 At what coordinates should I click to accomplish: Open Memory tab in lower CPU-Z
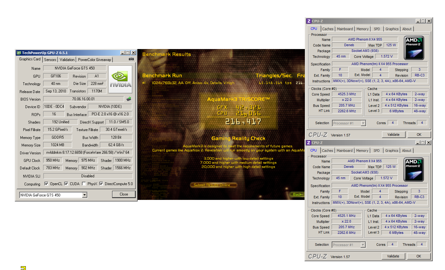pyautogui.click(x=362, y=151)
